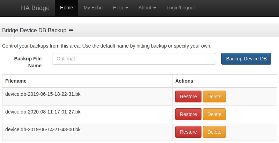Viewport: 279px width, 143px height.
Task: Click the Actions column header
Action: [x=184, y=81]
